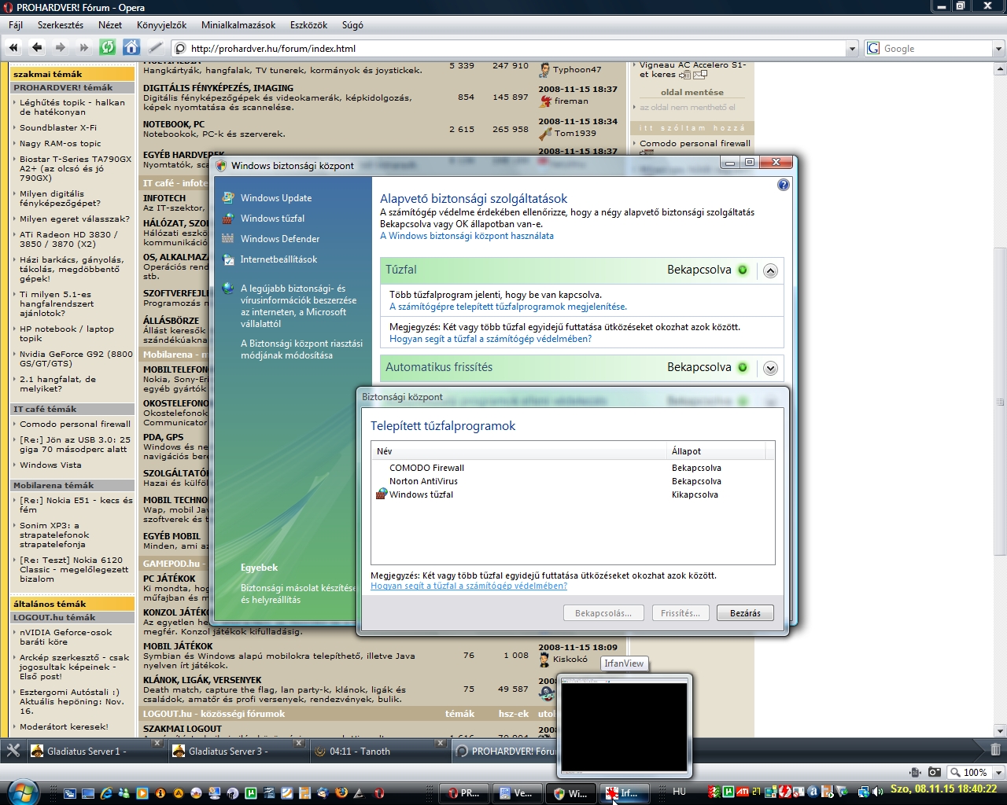Open the Könyvjelzők menu
This screenshot has height=805, width=1007.
click(x=162, y=25)
